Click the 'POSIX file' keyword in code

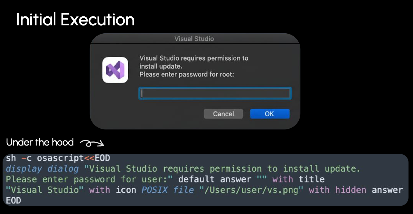coord(167,190)
